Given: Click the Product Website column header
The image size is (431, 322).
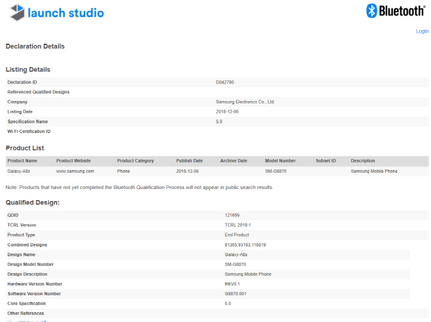Looking at the screenshot, I should point(73,161).
